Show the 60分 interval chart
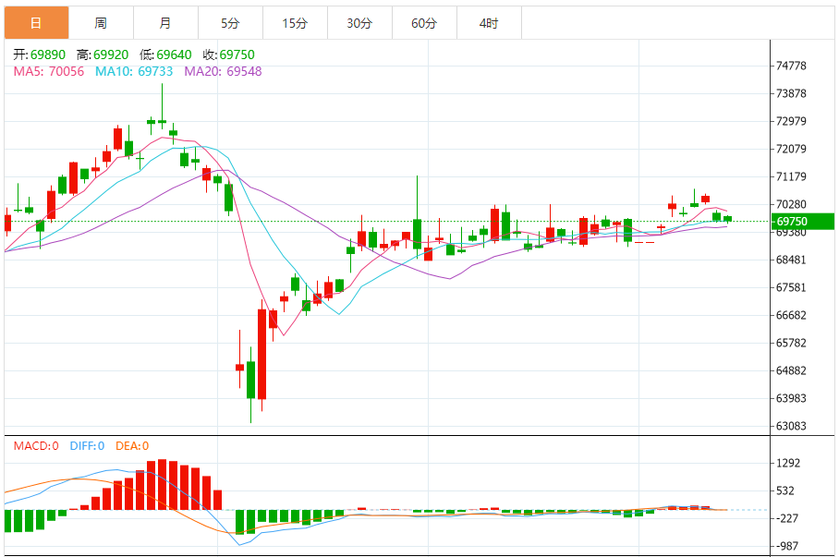 click(x=425, y=23)
